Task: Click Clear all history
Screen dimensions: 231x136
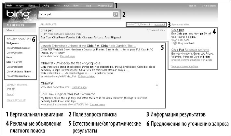Action: point(11,100)
